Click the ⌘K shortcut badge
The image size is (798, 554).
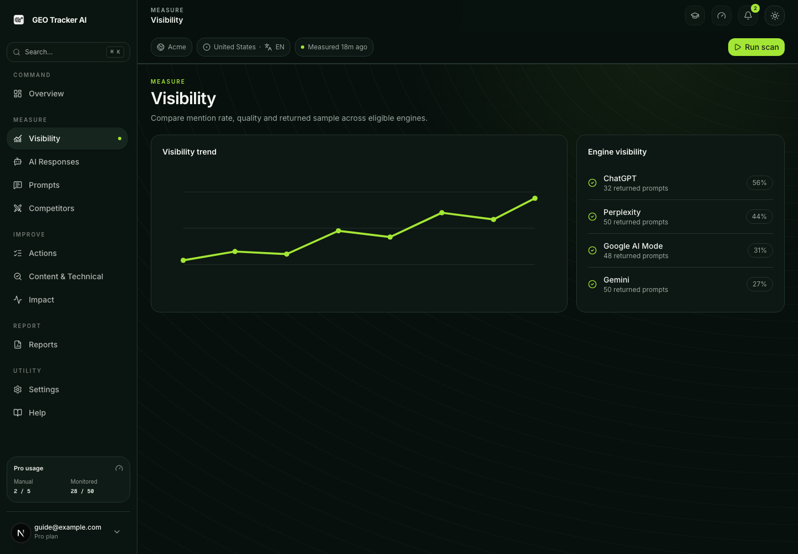tap(115, 52)
